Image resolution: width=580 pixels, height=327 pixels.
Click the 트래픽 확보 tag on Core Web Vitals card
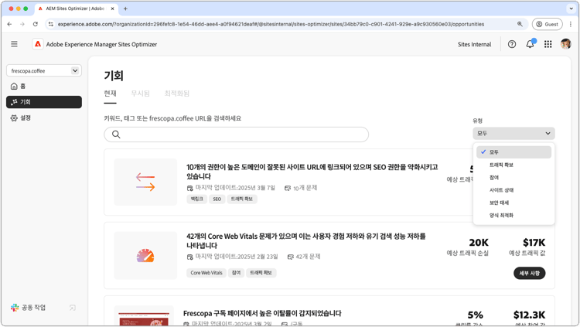261,273
